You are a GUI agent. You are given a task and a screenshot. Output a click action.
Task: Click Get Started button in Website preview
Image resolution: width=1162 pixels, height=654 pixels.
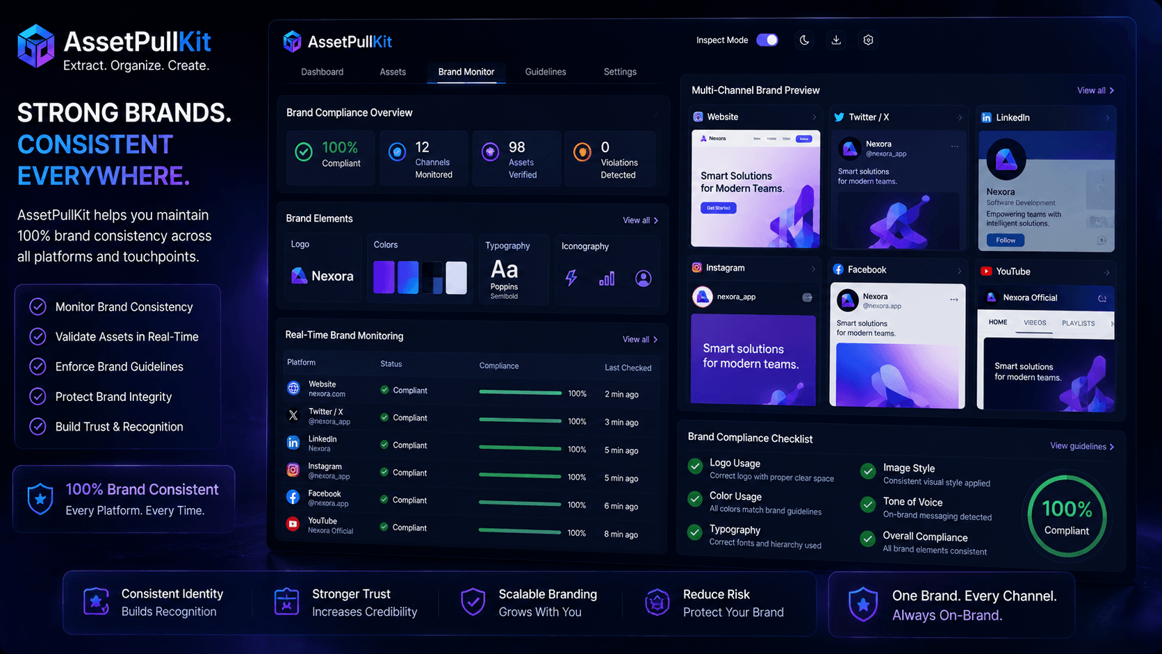point(719,208)
